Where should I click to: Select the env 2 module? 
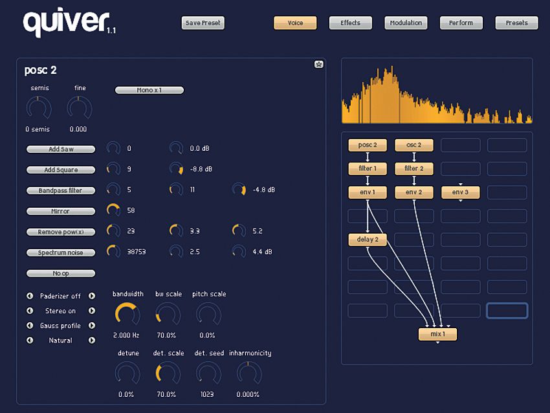point(414,193)
